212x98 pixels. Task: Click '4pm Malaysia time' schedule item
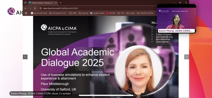pos(164,37)
